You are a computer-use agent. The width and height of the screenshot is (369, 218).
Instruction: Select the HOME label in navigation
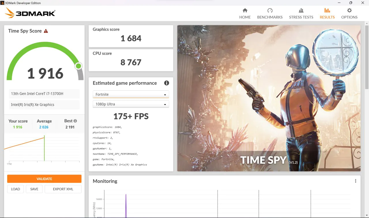click(245, 17)
